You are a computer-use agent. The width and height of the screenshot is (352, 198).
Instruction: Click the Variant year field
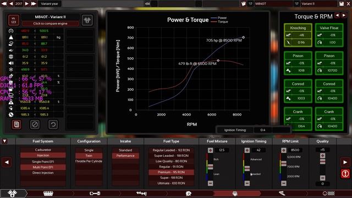[50, 4]
